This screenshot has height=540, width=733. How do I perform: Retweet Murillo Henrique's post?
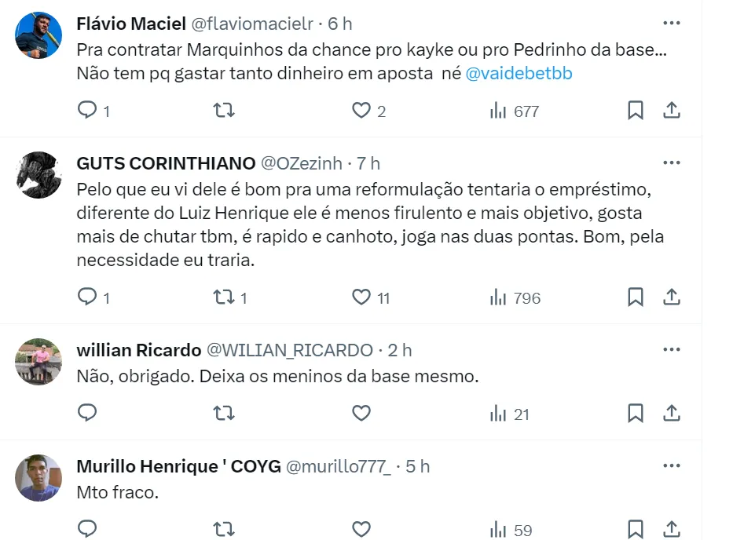(224, 528)
